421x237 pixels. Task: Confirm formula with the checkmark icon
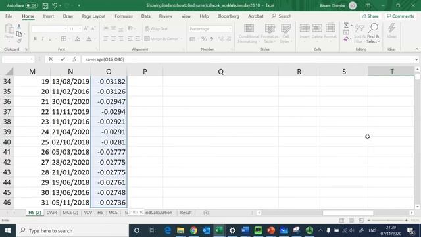62,59
